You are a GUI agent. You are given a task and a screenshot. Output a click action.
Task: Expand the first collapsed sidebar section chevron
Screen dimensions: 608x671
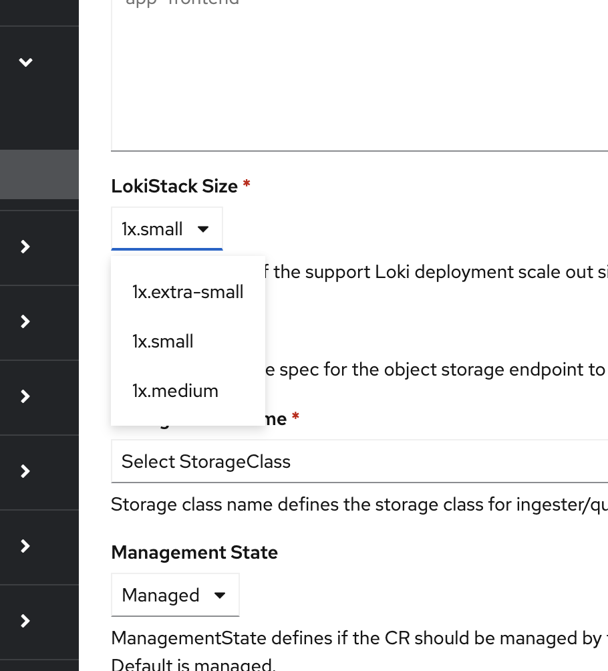25,247
